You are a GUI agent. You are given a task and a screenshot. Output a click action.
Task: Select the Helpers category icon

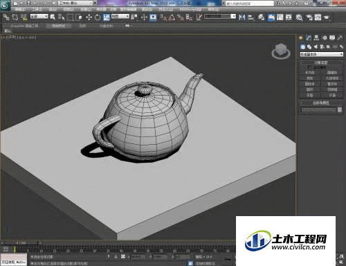[329, 47]
